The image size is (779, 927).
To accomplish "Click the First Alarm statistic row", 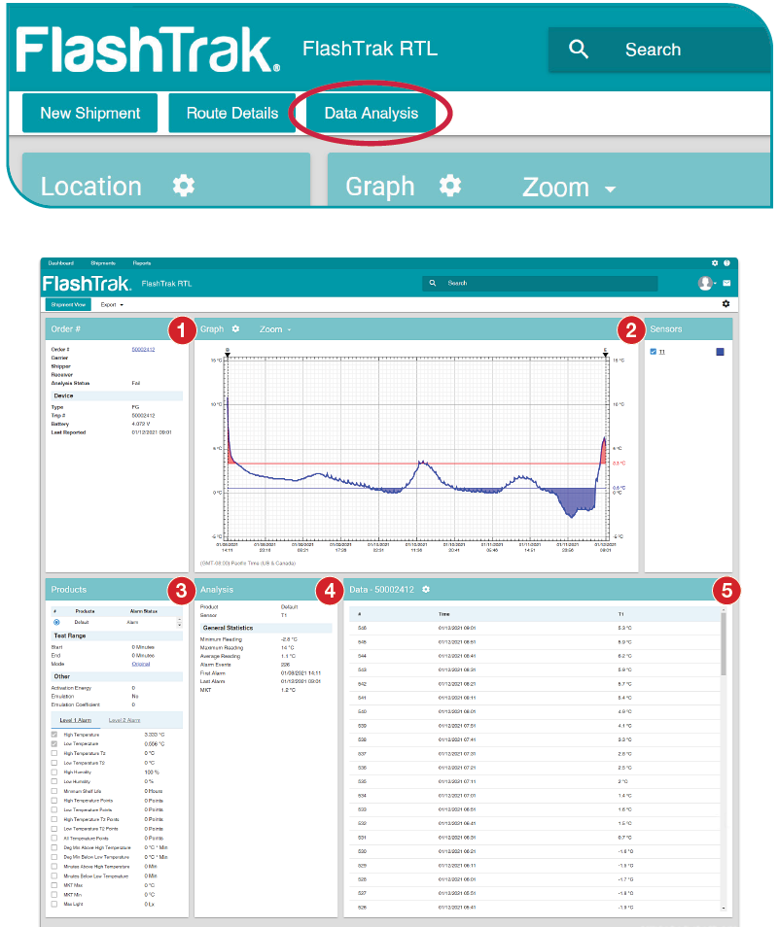I will tap(265, 672).
